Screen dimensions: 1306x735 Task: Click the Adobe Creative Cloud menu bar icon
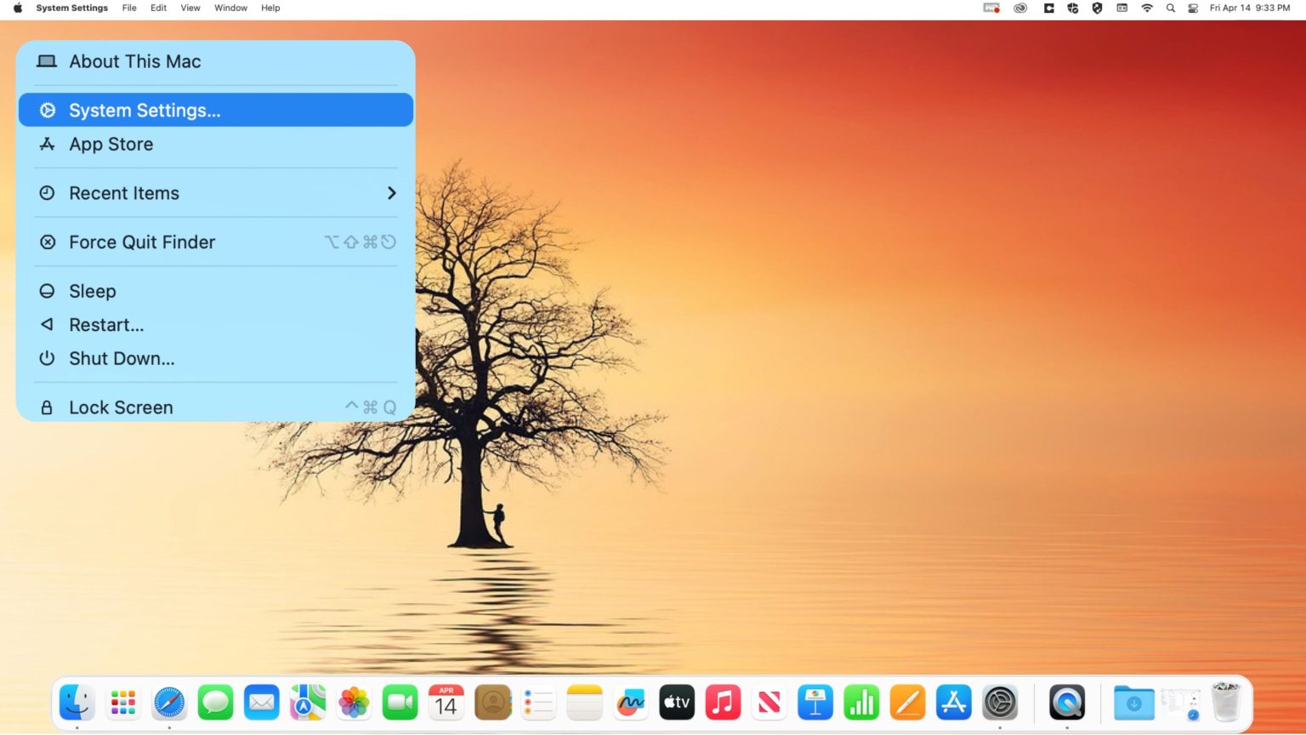click(1019, 8)
